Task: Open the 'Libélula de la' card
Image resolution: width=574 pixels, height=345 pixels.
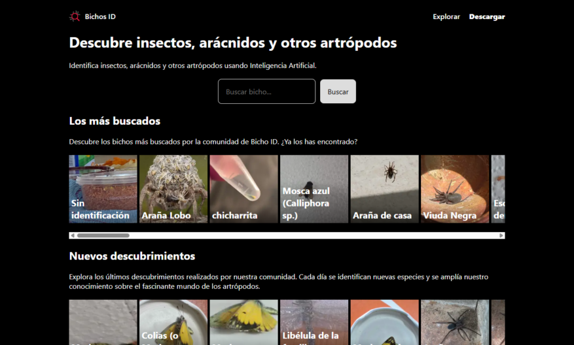Action: pos(314,322)
